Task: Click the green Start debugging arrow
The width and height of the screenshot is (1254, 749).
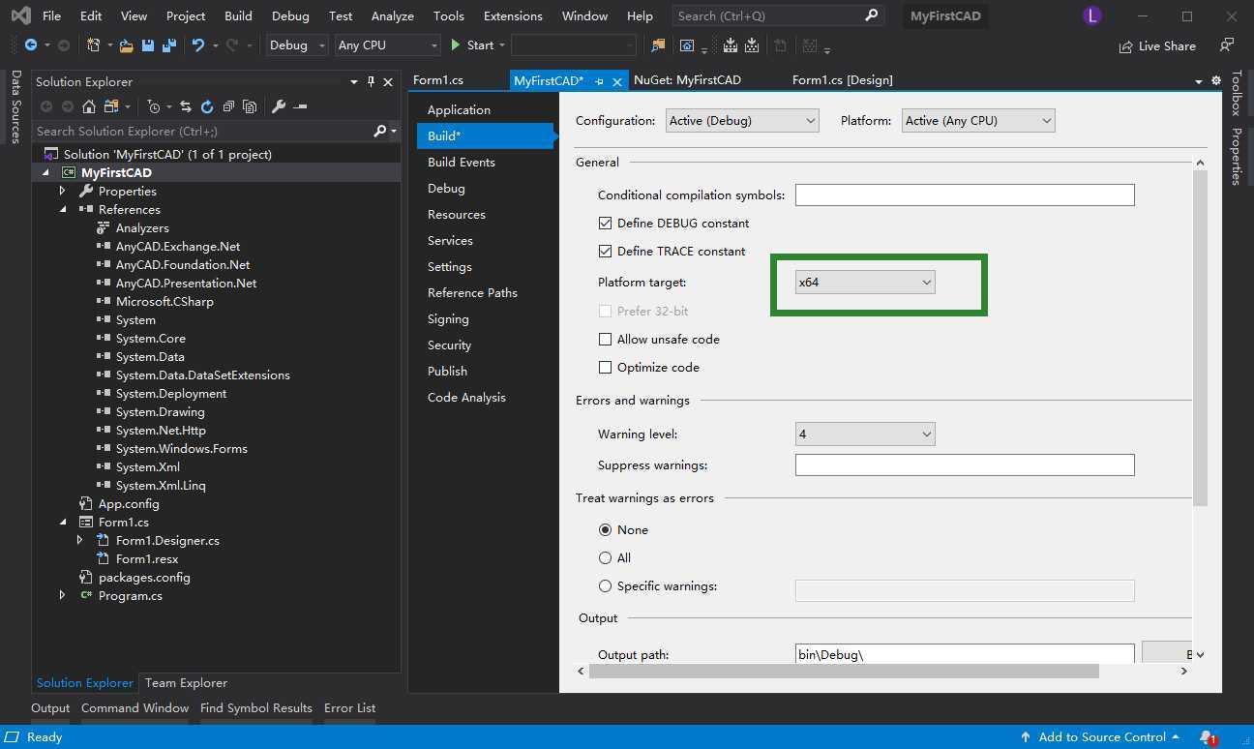Action: click(456, 45)
